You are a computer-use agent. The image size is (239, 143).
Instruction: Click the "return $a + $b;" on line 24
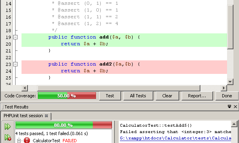click(84, 71)
